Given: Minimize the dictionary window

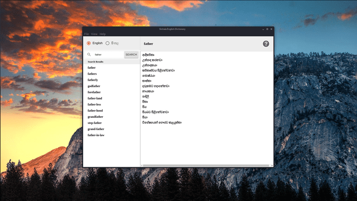Looking at the screenshot, I should [263, 29].
